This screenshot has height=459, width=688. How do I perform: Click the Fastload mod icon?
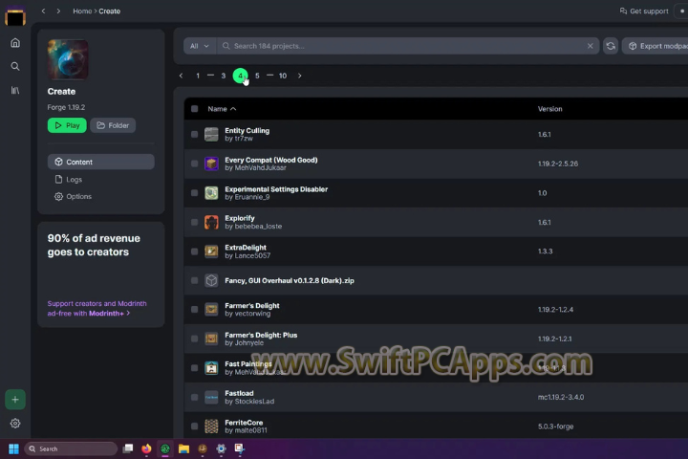(x=211, y=397)
